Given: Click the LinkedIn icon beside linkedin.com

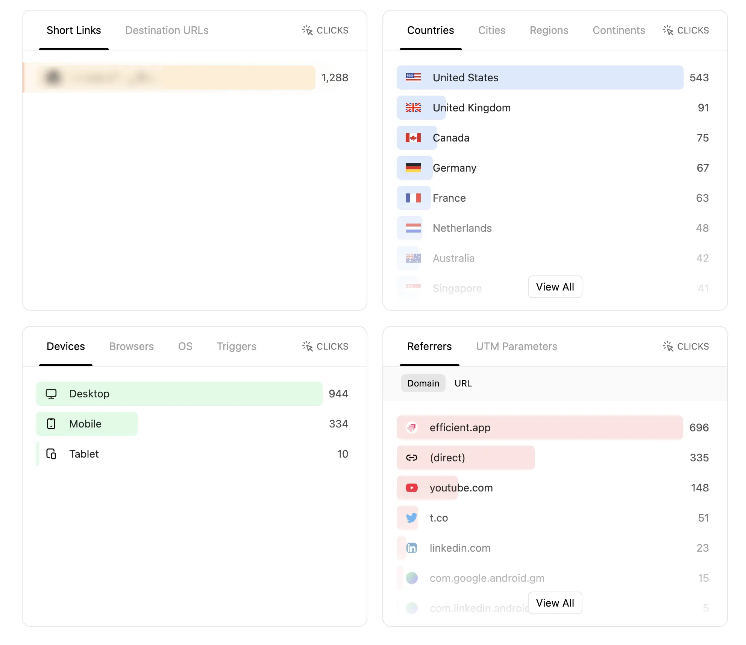Looking at the screenshot, I should [x=412, y=548].
